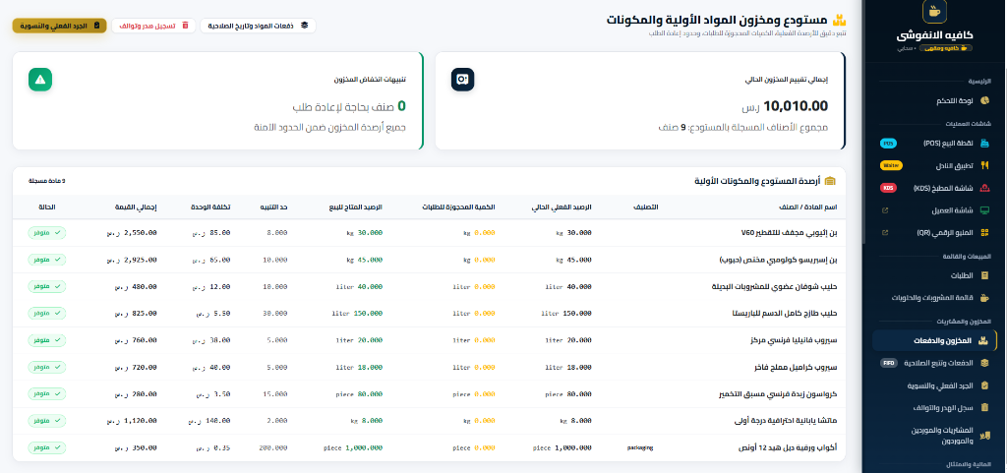
Task: Click the 200.000 alert limit for paper cups
Action: pos(273,448)
